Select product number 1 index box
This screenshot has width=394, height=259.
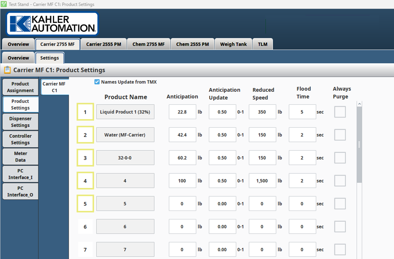pyautogui.click(x=85, y=112)
